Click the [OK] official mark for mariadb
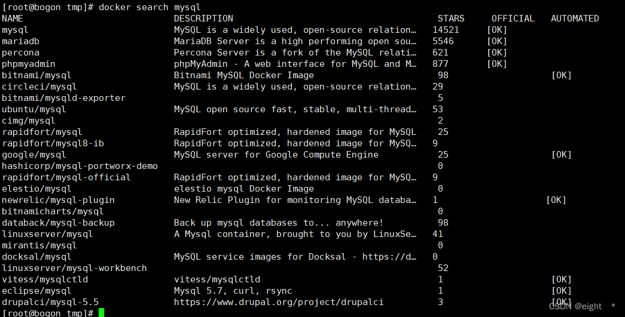Screen dimensions: 625x317 point(496,41)
